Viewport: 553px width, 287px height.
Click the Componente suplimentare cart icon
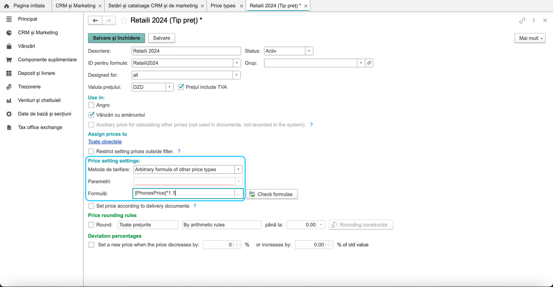[x=9, y=60]
